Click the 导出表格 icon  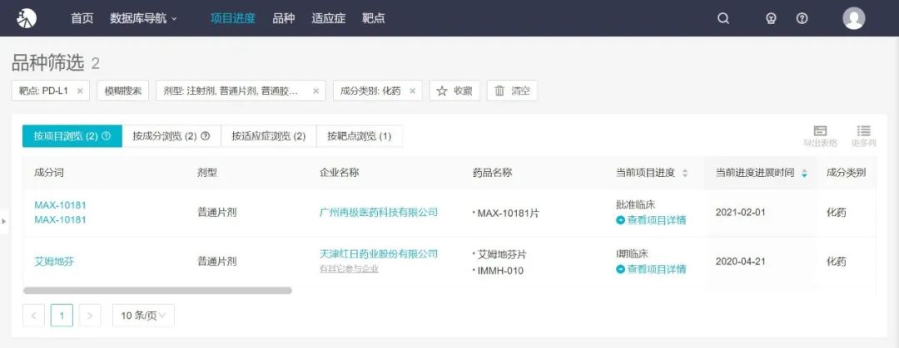point(820,136)
